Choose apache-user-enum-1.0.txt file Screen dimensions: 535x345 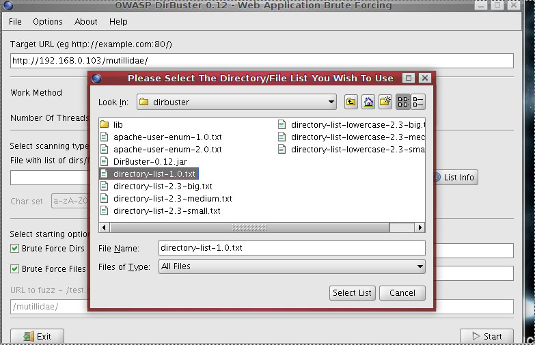click(x=167, y=137)
